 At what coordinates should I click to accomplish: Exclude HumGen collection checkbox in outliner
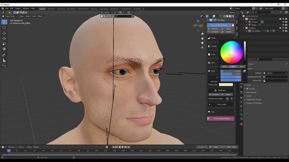coord(280,28)
